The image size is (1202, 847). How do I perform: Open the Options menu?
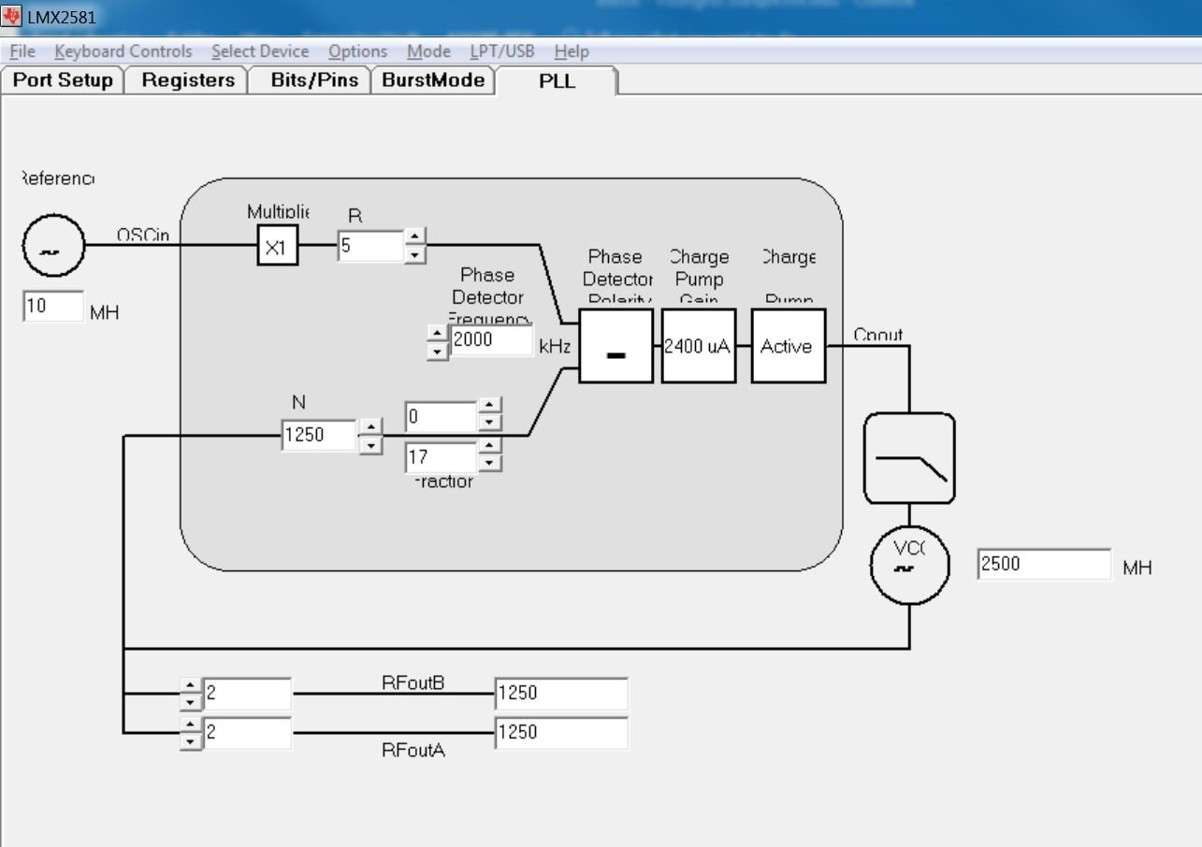coord(357,51)
